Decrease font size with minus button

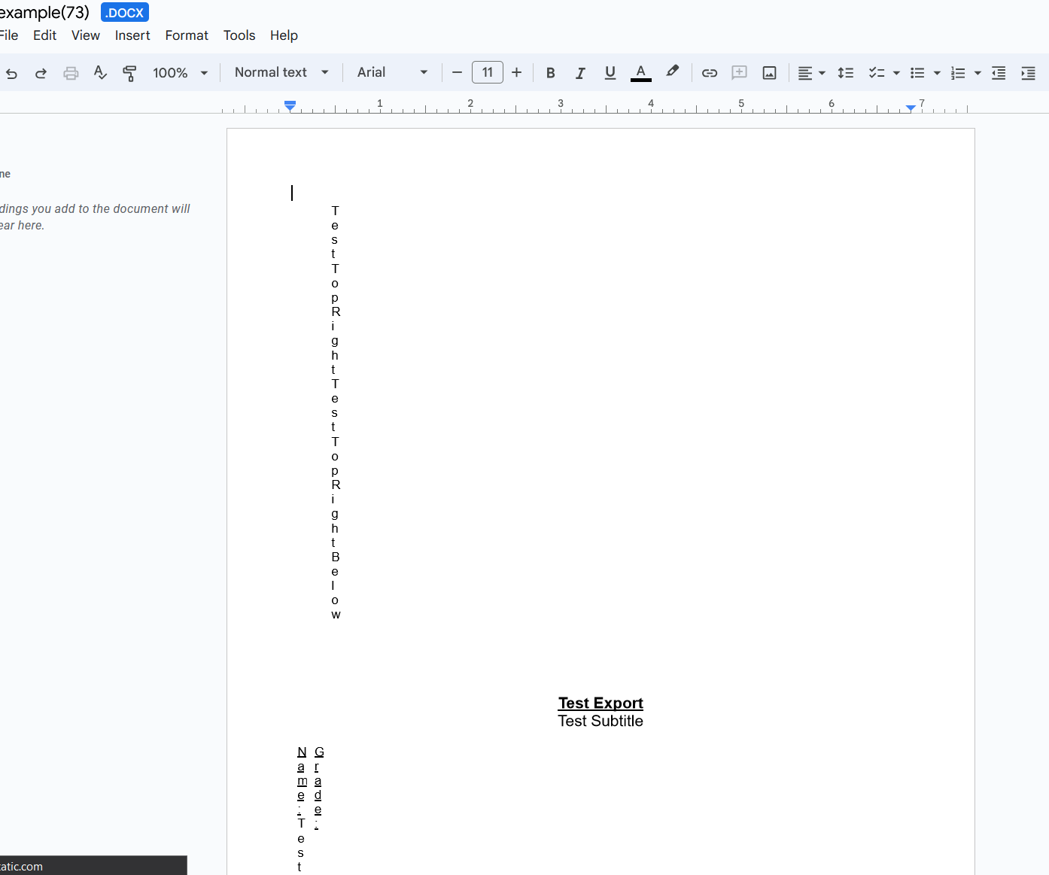tap(457, 72)
